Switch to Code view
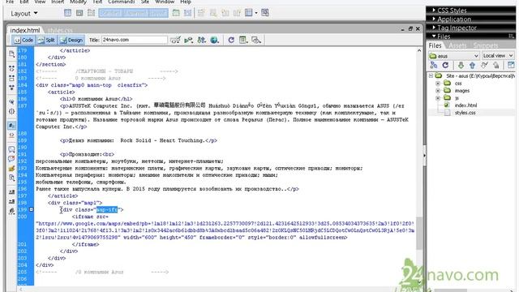Image resolution: width=519 pixels, height=292 pixels. (24, 40)
